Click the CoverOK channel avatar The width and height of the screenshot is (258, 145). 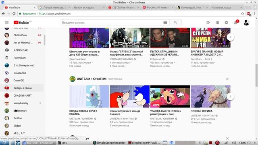tap(7, 81)
